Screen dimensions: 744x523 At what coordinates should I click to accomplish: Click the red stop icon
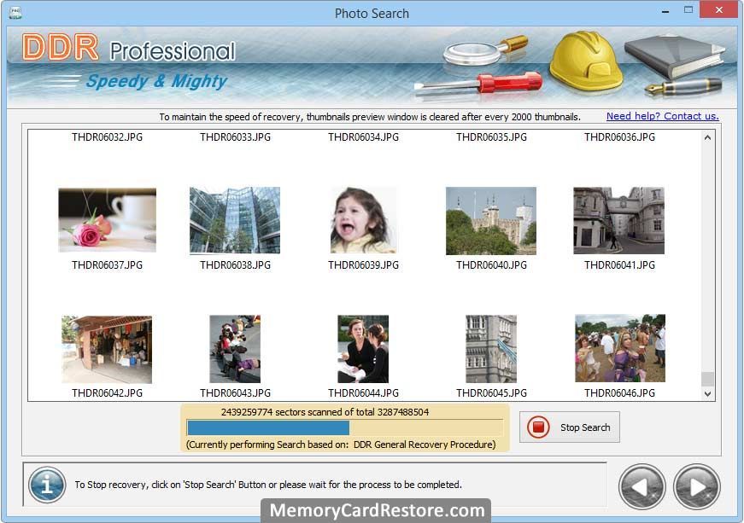click(x=539, y=427)
